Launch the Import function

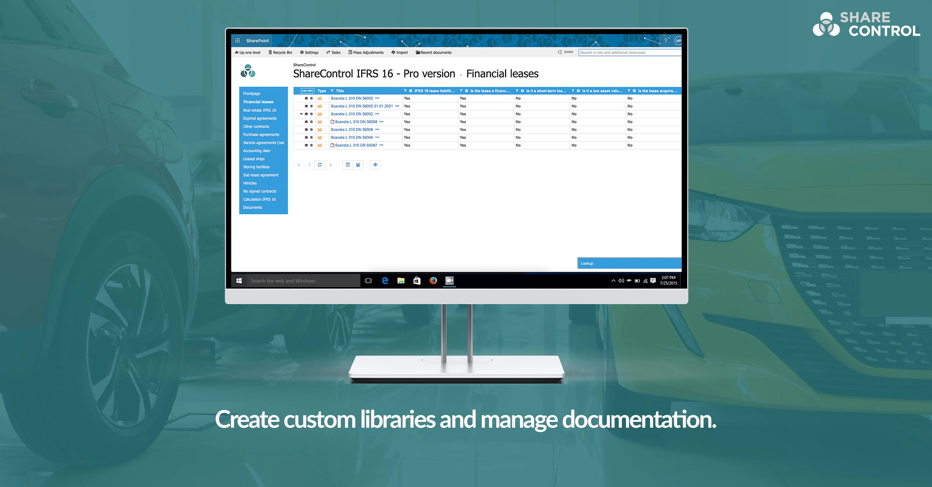[400, 52]
